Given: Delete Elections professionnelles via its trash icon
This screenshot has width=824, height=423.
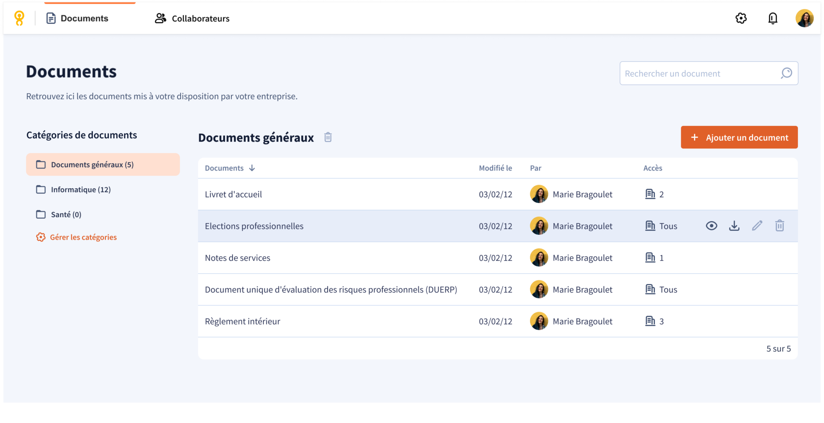Looking at the screenshot, I should (x=780, y=226).
